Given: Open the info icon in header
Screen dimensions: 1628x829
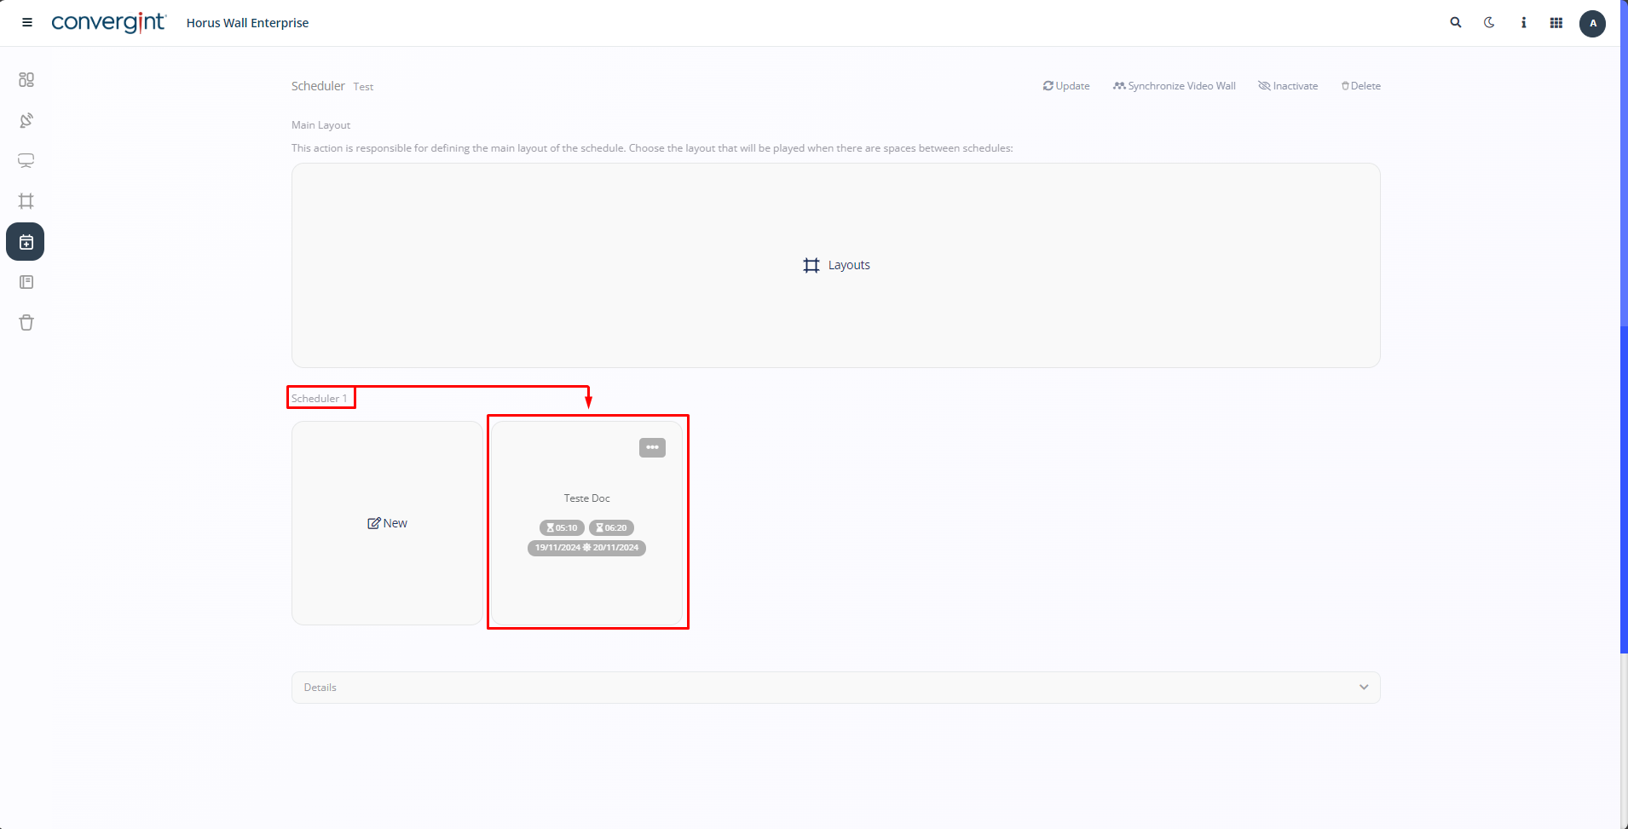Looking at the screenshot, I should 1523,23.
